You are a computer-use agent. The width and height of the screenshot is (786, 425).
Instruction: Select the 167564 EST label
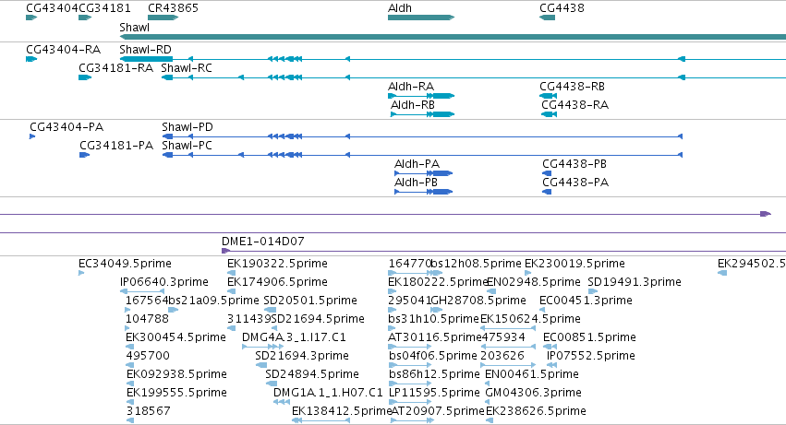point(146,301)
